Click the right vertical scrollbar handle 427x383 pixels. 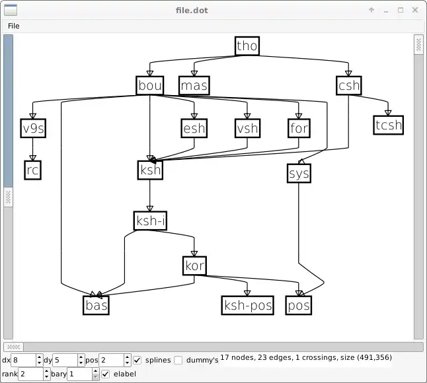click(418, 45)
